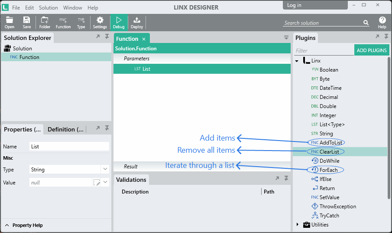
Task: Open the Value dropdown arrow
Action: (x=105, y=182)
